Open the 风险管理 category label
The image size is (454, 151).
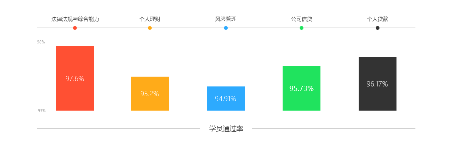226,19
